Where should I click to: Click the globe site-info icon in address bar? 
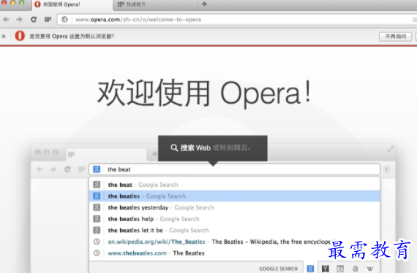point(64,20)
